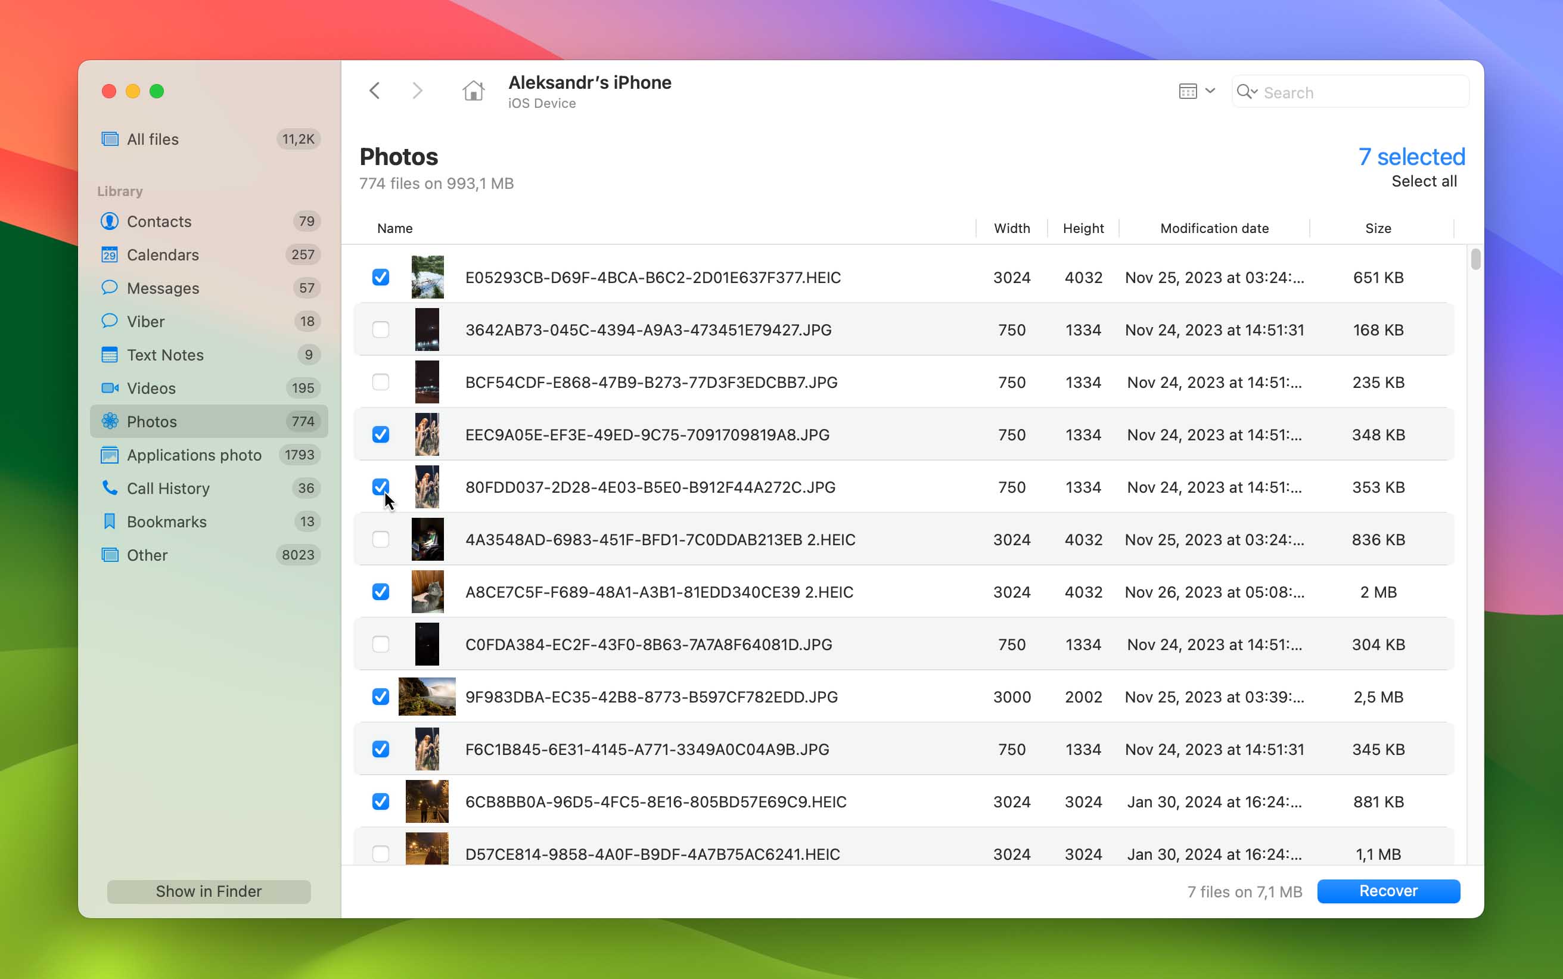1563x979 pixels.
Task: Click Show in Finder
Action: point(209,891)
